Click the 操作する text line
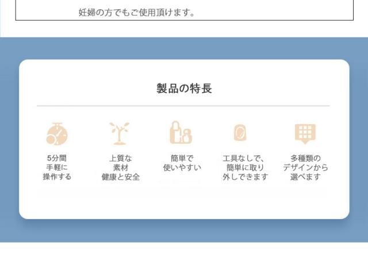The width and height of the screenshot is (368, 275). click(57, 177)
